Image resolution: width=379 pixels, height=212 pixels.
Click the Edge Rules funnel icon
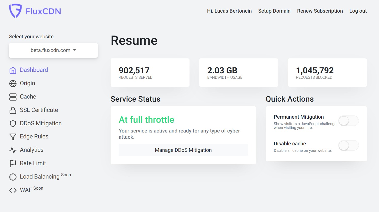pos(13,137)
